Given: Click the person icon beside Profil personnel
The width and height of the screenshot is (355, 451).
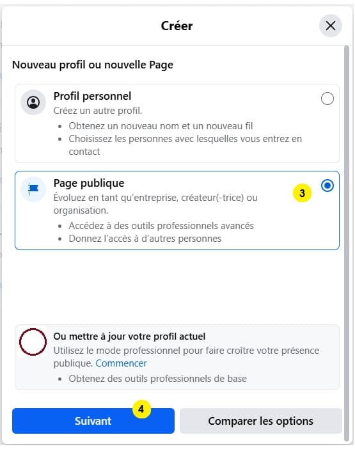Looking at the screenshot, I should click(x=33, y=102).
